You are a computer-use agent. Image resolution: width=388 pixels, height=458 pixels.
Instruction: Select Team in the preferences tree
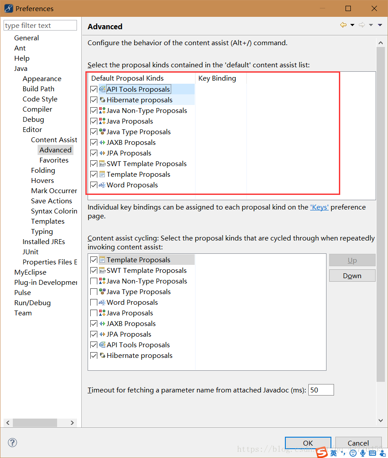click(23, 313)
